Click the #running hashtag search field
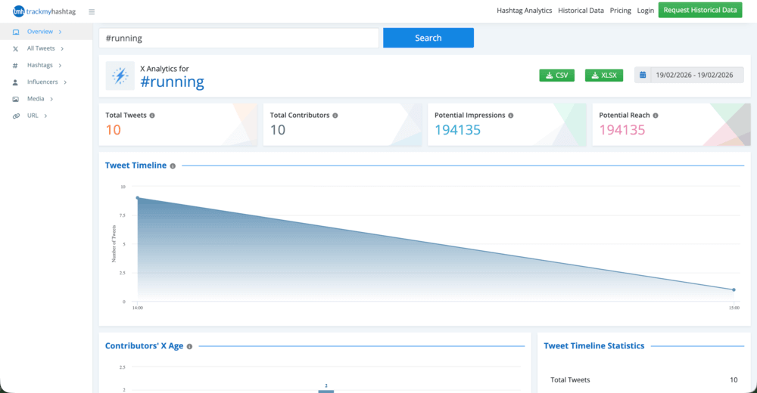 point(238,38)
